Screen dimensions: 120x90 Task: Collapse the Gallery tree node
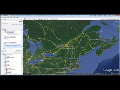click(3, 67)
